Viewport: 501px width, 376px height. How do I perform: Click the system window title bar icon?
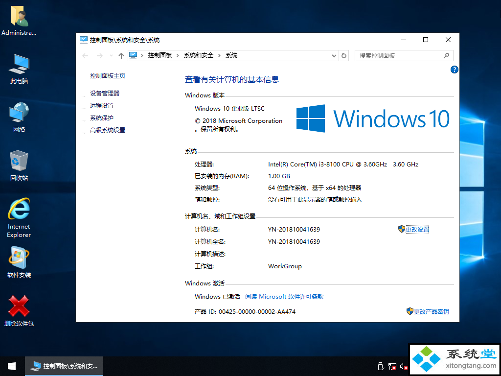point(83,40)
